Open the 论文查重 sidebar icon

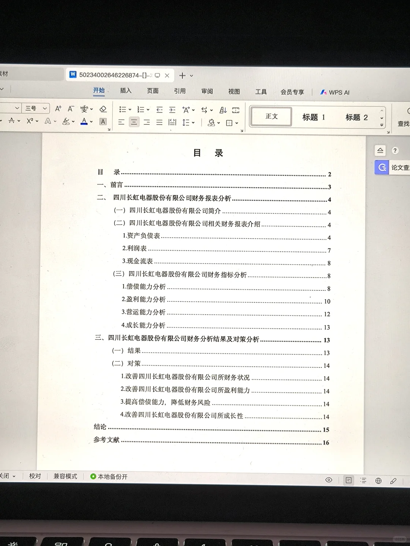click(381, 167)
